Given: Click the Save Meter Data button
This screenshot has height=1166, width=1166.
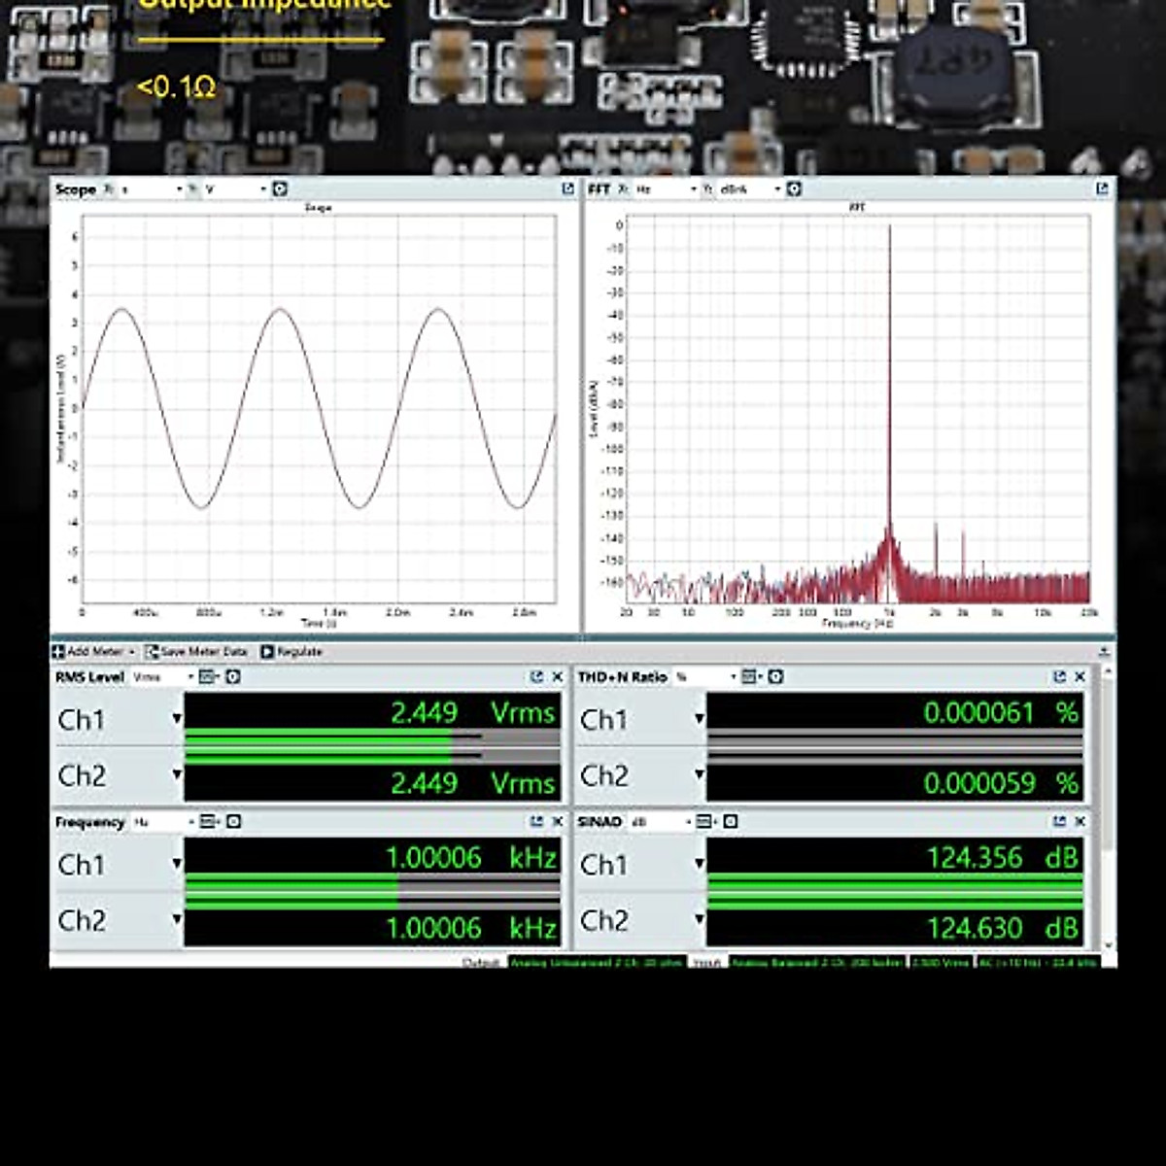Looking at the screenshot, I should point(196,652).
